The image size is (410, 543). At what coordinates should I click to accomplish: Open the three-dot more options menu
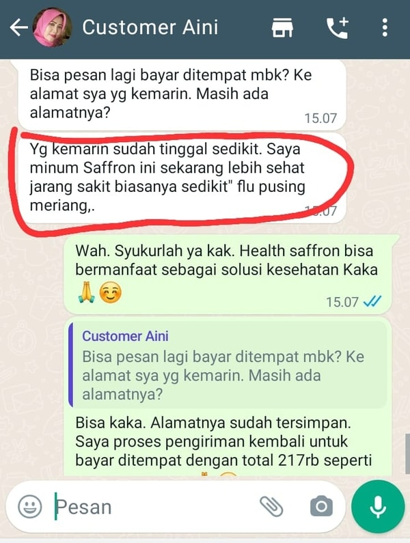[385, 28]
